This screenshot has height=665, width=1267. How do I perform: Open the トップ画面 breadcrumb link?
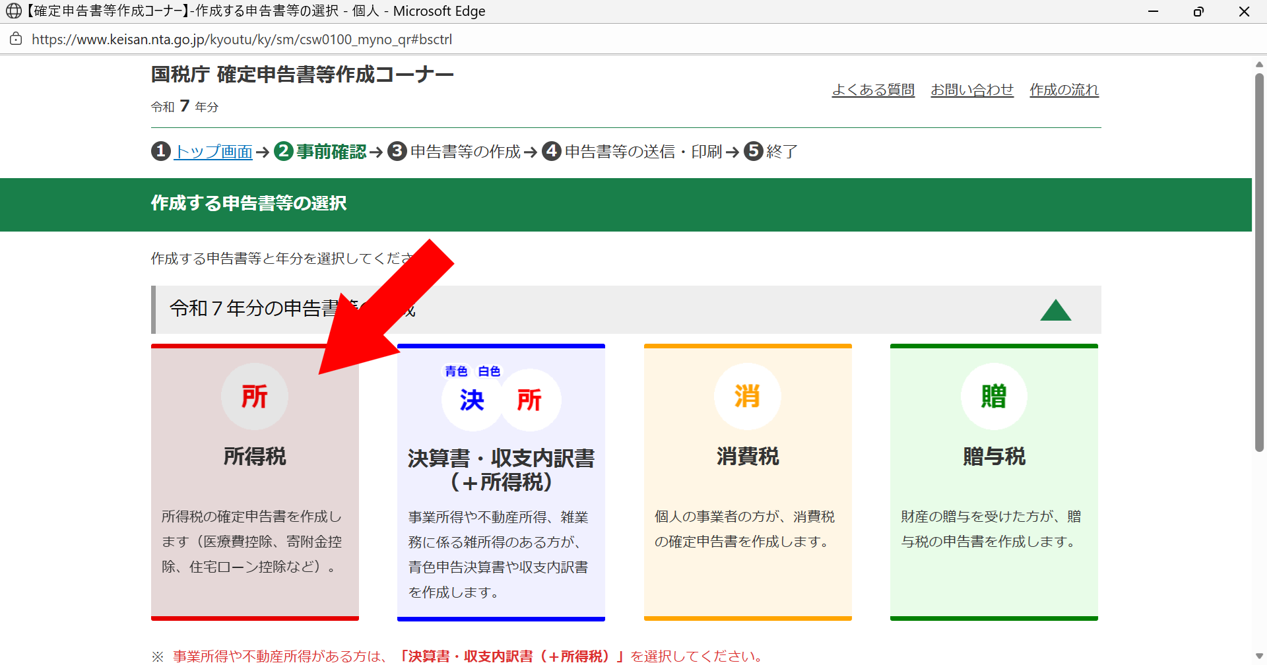click(x=213, y=152)
